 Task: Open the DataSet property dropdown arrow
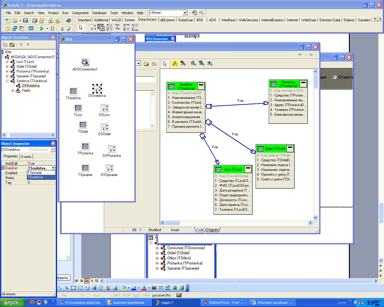(53, 168)
